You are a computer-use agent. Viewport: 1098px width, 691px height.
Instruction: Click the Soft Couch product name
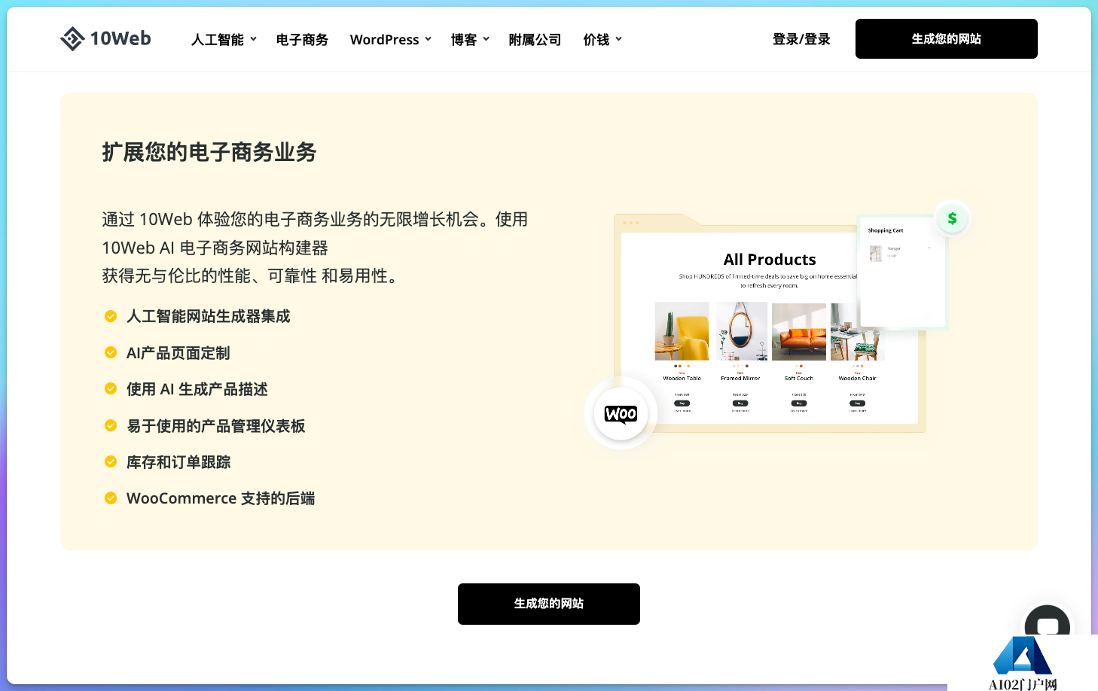pyautogui.click(x=799, y=379)
